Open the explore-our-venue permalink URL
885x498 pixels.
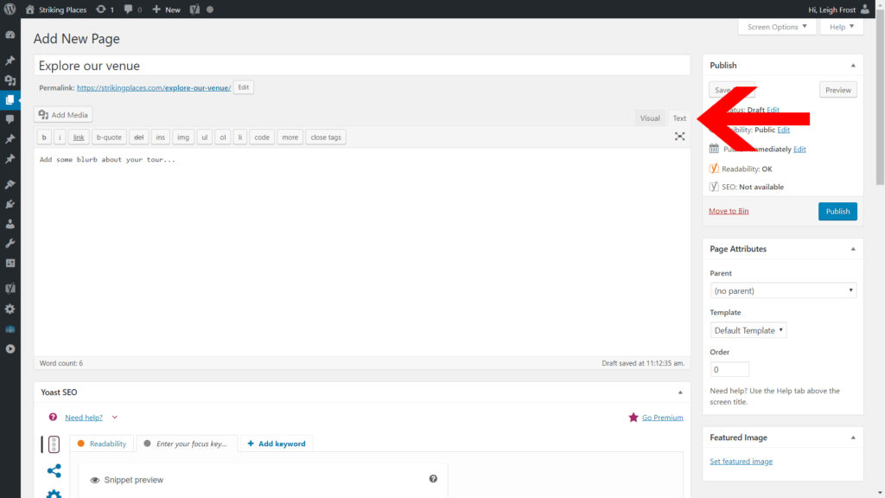(154, 88)
